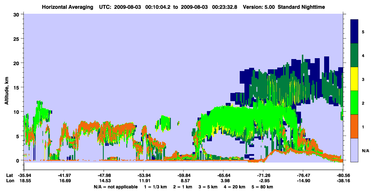This screenshot has width=381, height=195.
Task: Click the colorbar label 4
Action: coord(363,55)
